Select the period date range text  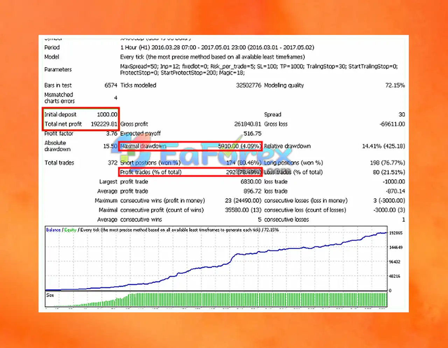point(217,47)
